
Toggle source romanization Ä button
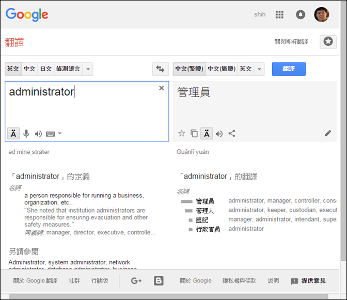coord(13,133)
